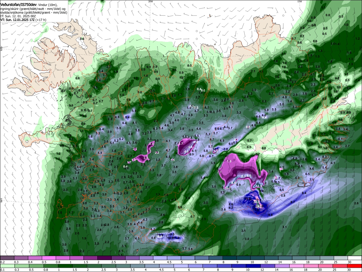Pick the white swatch at 30, upper scale
This screenshot has height=272, width=362.
coord(355,258)
